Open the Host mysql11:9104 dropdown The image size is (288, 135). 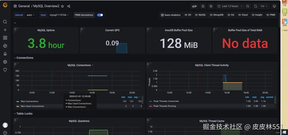point(59,15)
